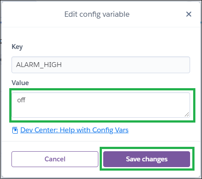Click the external-link icon beside Dev Center
Image resolution: width=202 pixels, height=179 pixels.
(15, 130)
